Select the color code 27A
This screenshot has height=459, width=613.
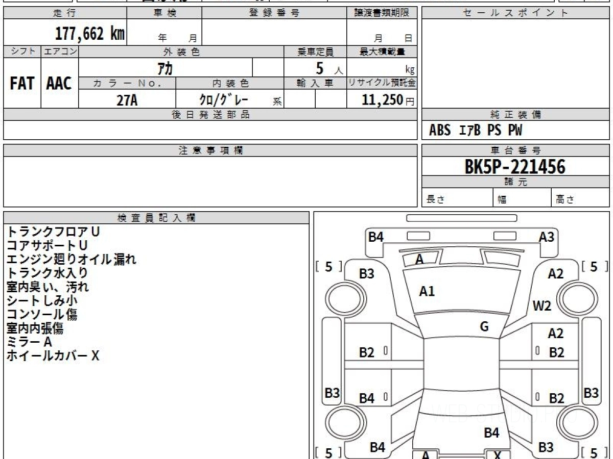[x=127, y=100]
